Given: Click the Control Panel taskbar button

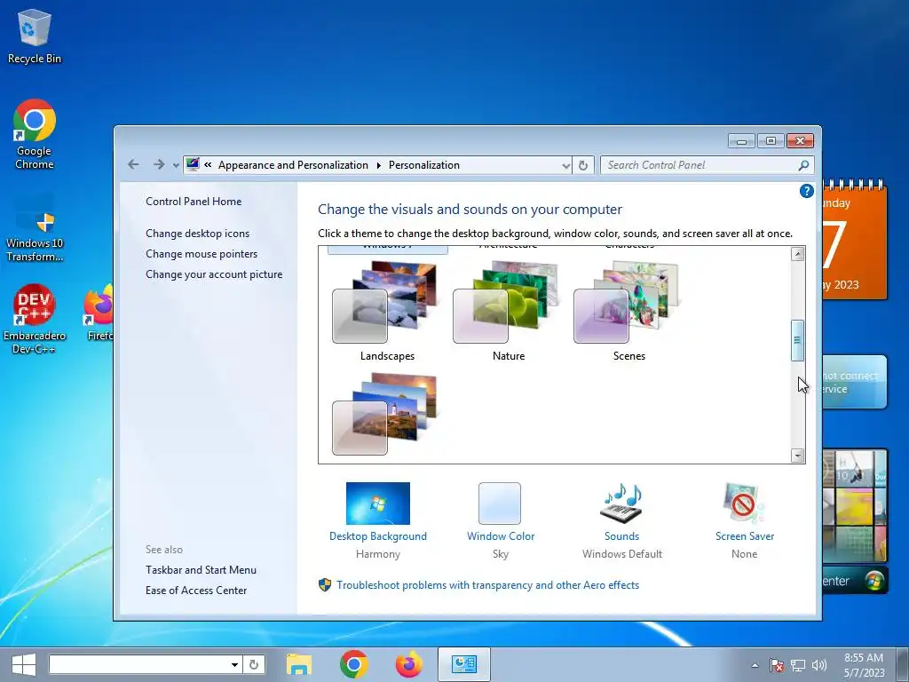Looking at the screenshot, I should [x=463, y=664].
